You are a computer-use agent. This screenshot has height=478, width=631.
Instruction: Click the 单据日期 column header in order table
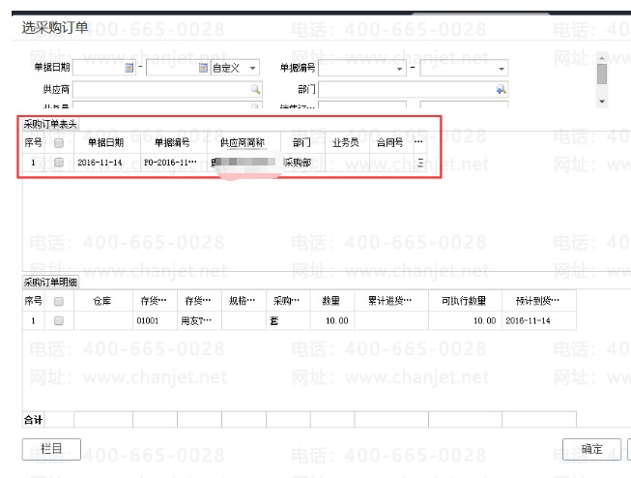pyautogui.click(x=106, y=142)
